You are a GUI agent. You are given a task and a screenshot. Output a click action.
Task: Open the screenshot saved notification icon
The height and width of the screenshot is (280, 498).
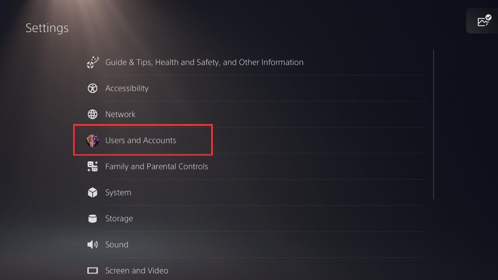coord(483,21)
